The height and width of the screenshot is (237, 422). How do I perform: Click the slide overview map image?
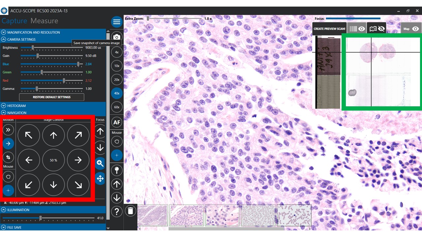click(382, 71)
